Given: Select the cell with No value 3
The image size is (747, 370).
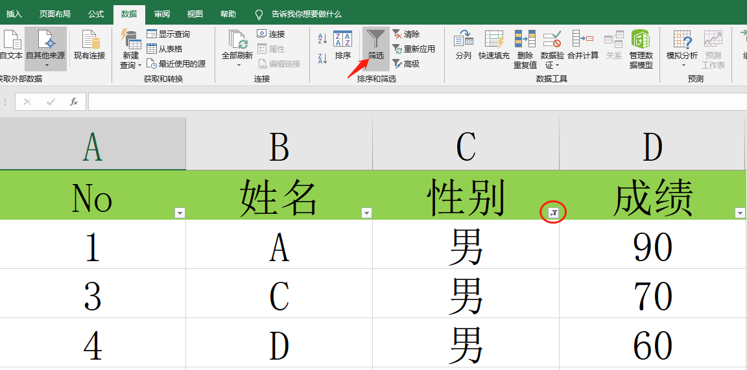Looking at the screenshot, I should (x=93, y=294).
